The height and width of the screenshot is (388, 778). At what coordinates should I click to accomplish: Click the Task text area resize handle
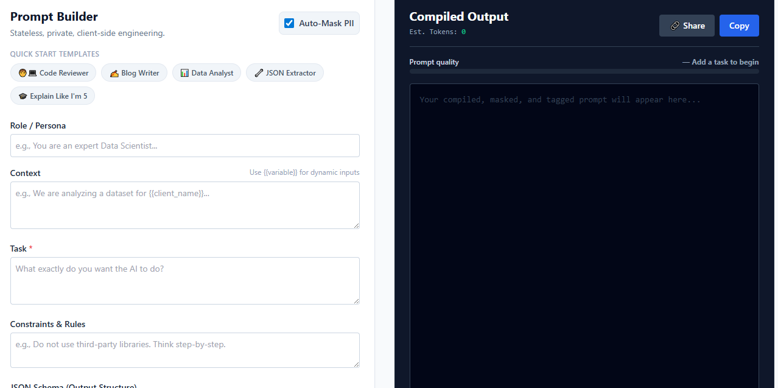pos(356,300)
